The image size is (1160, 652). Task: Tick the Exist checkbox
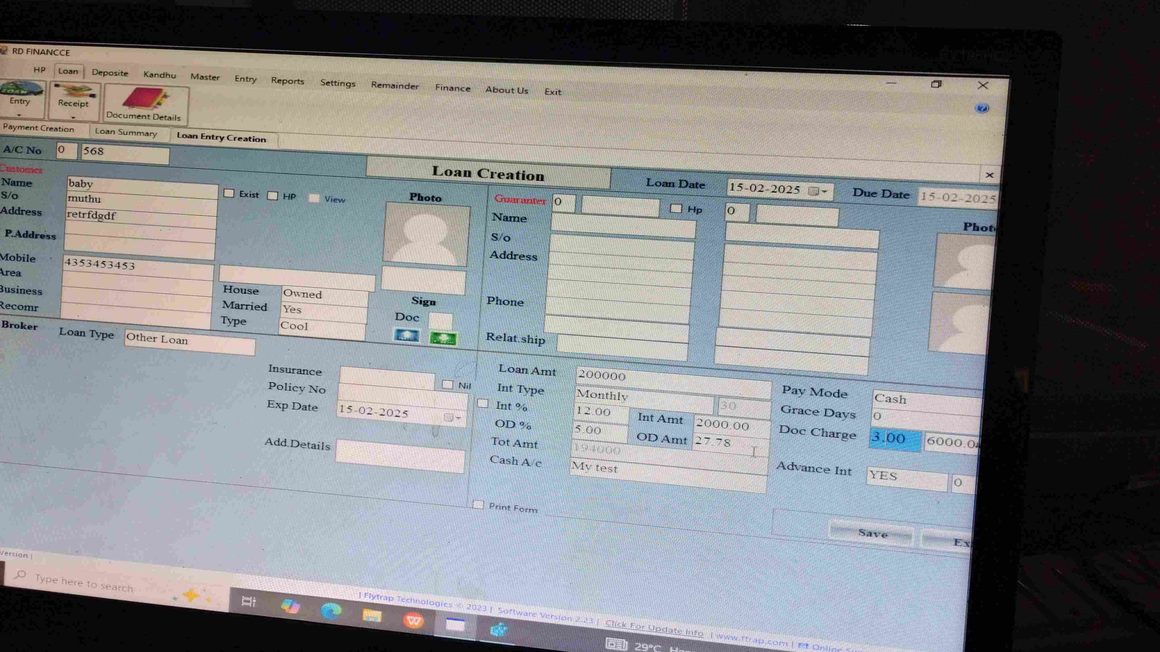pyautogui.click(x=229, y=193)
